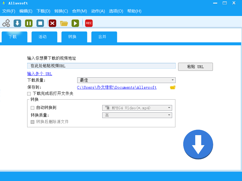Image resolution: width=242 pixels, height=181 pixels.
Task: Delete the task with the red X icon
Action: click(x=52, y=23)
